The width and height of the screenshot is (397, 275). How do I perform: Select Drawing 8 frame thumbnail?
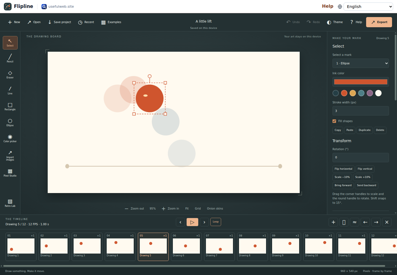(253, 247)
